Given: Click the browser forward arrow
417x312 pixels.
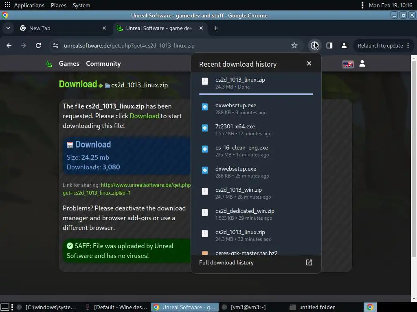Looking at the screenshot, I should coord(23,45).
